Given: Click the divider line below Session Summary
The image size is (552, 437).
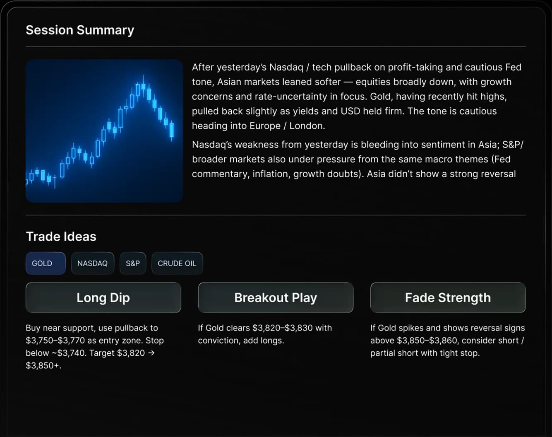Looking at the screenshot, I should [x=276, y=47].
